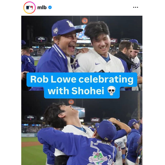165x165 pixels.
Task: Open the mlb profile picture avatar
Action: point(29,7)
